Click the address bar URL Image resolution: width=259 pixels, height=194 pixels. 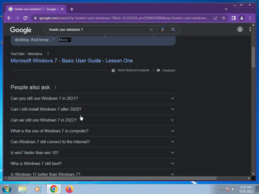click(124, 18)
